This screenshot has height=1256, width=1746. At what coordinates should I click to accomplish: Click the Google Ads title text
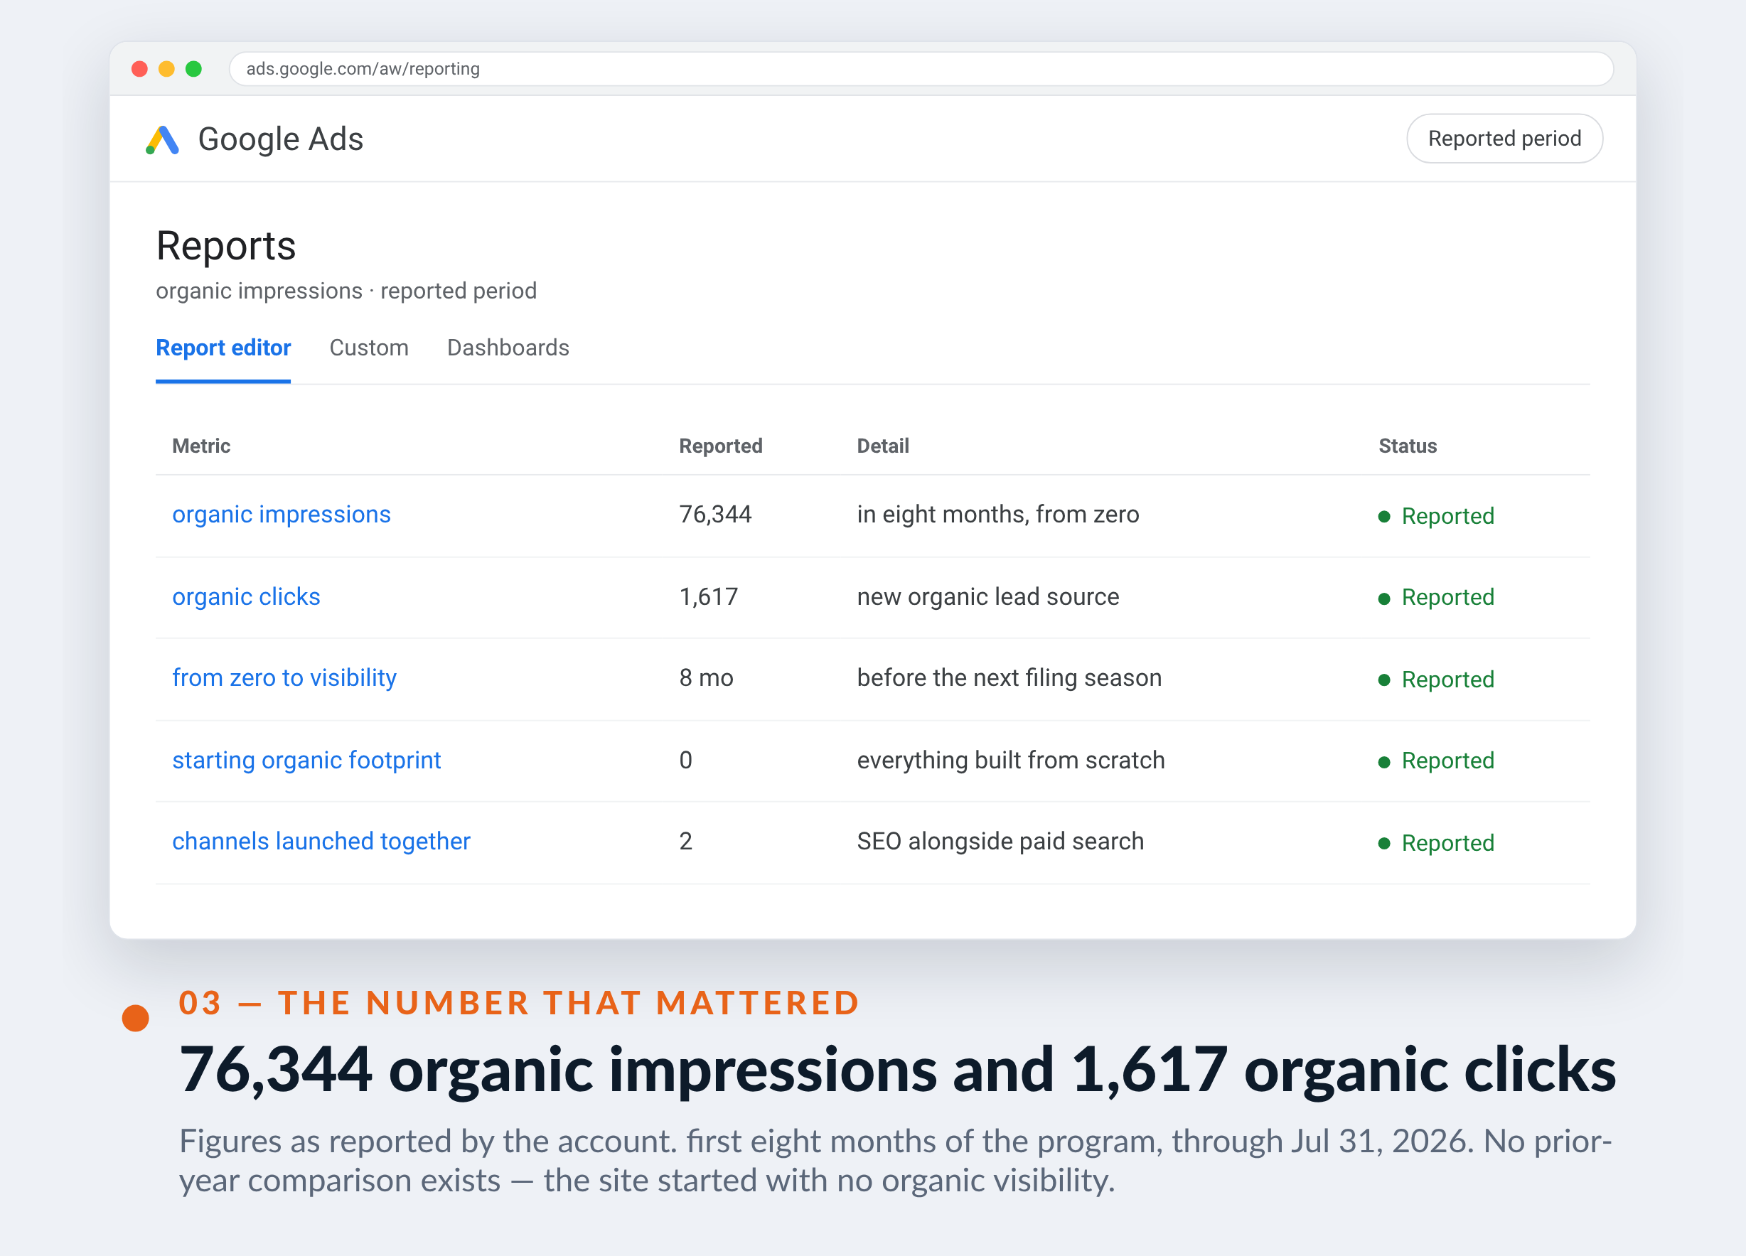coord(280,139)
